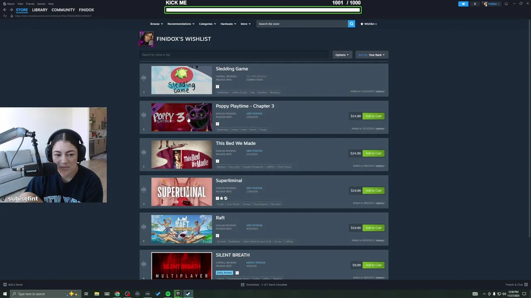The width and height of the screenshot is (531, 298).
Task: Open the wishlist Options dropdown
Action: click(x=342, y=55)
